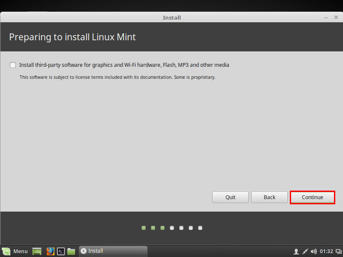Screen dimensions: 343x257
Task: Click the 'Preparing to install Linux Mint' heading
Action: pos(72,37)
